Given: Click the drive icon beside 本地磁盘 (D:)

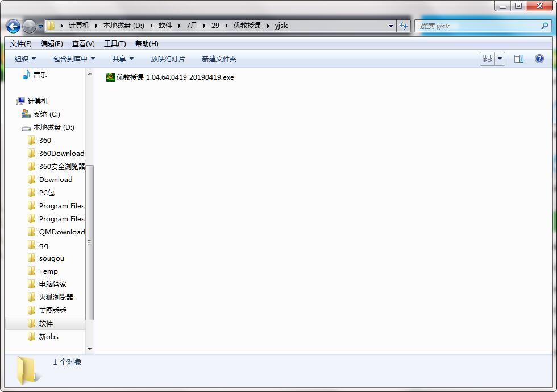Looking at the screenshot, I should pos(26,128).
